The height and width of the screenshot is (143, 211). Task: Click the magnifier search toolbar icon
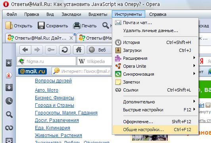pyautogui.click(x=105, y=25)
